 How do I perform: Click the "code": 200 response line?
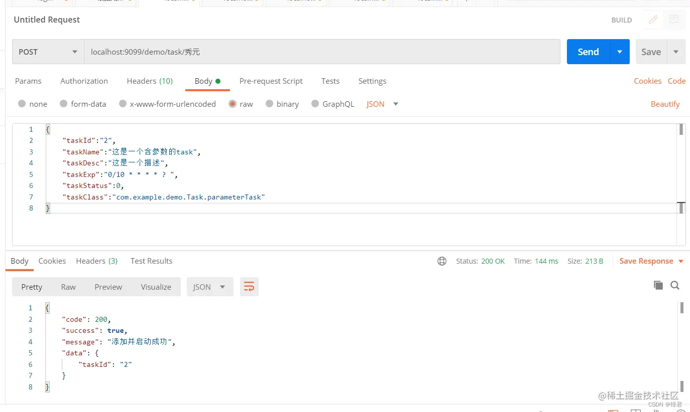pyautogui.click(x=86, y=319)
